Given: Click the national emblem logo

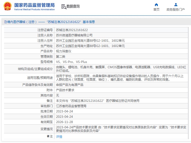Looking at the screenshot, I should [x=7, y=6].
